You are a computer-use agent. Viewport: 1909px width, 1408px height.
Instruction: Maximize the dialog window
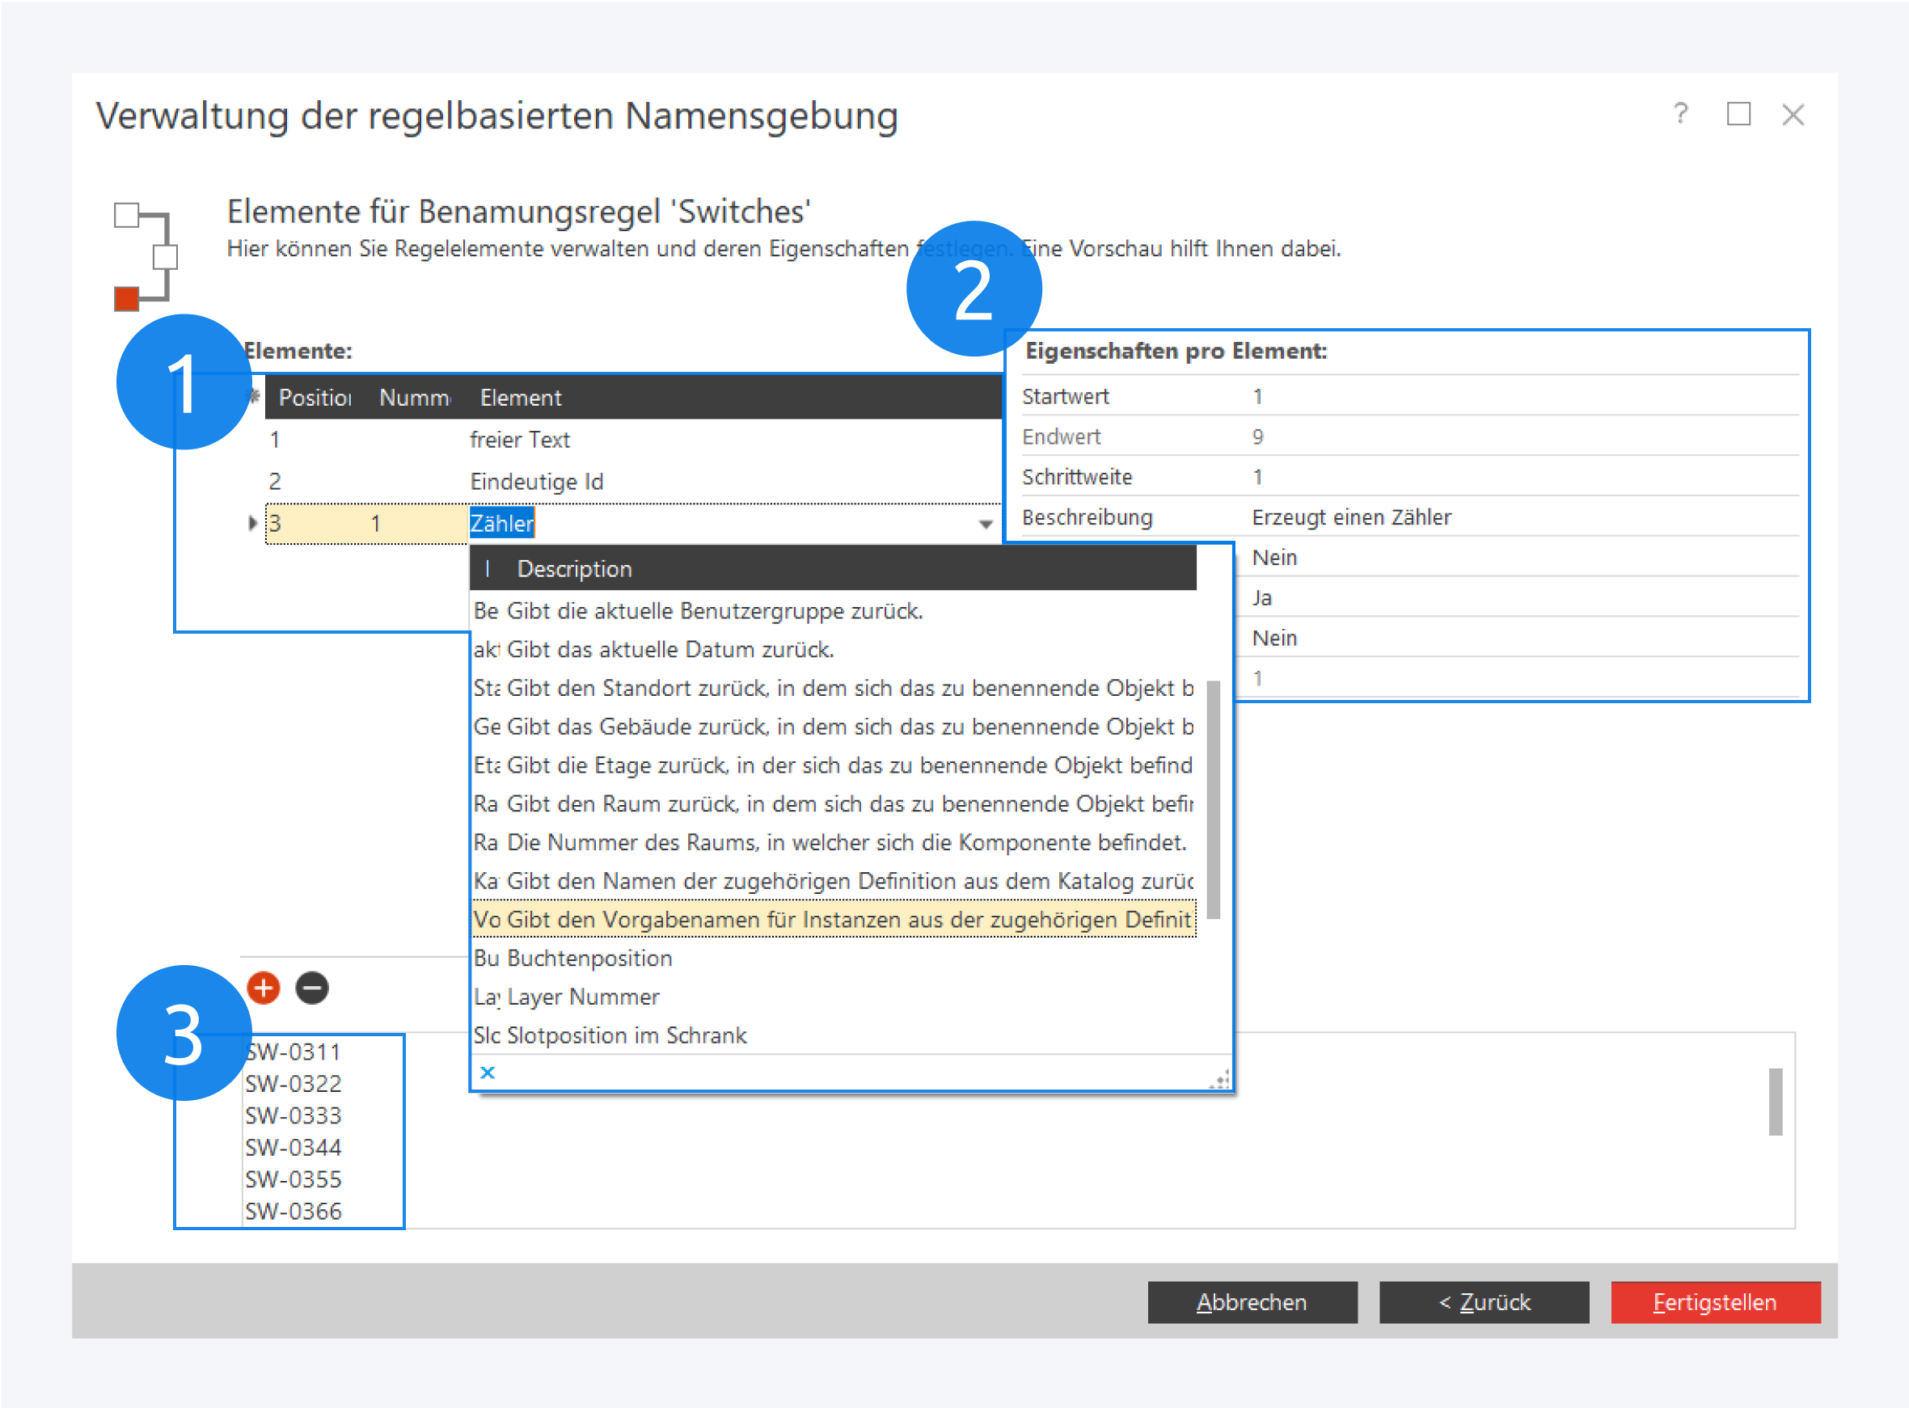click(1738, 113)
